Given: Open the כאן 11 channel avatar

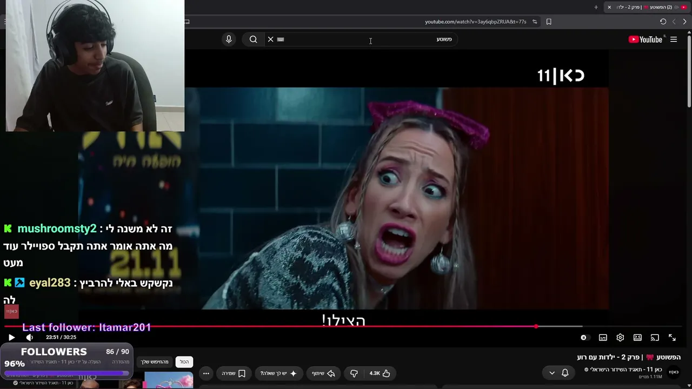Looking at the screenshot, I should pyautogui.click(x=674, y=372).
